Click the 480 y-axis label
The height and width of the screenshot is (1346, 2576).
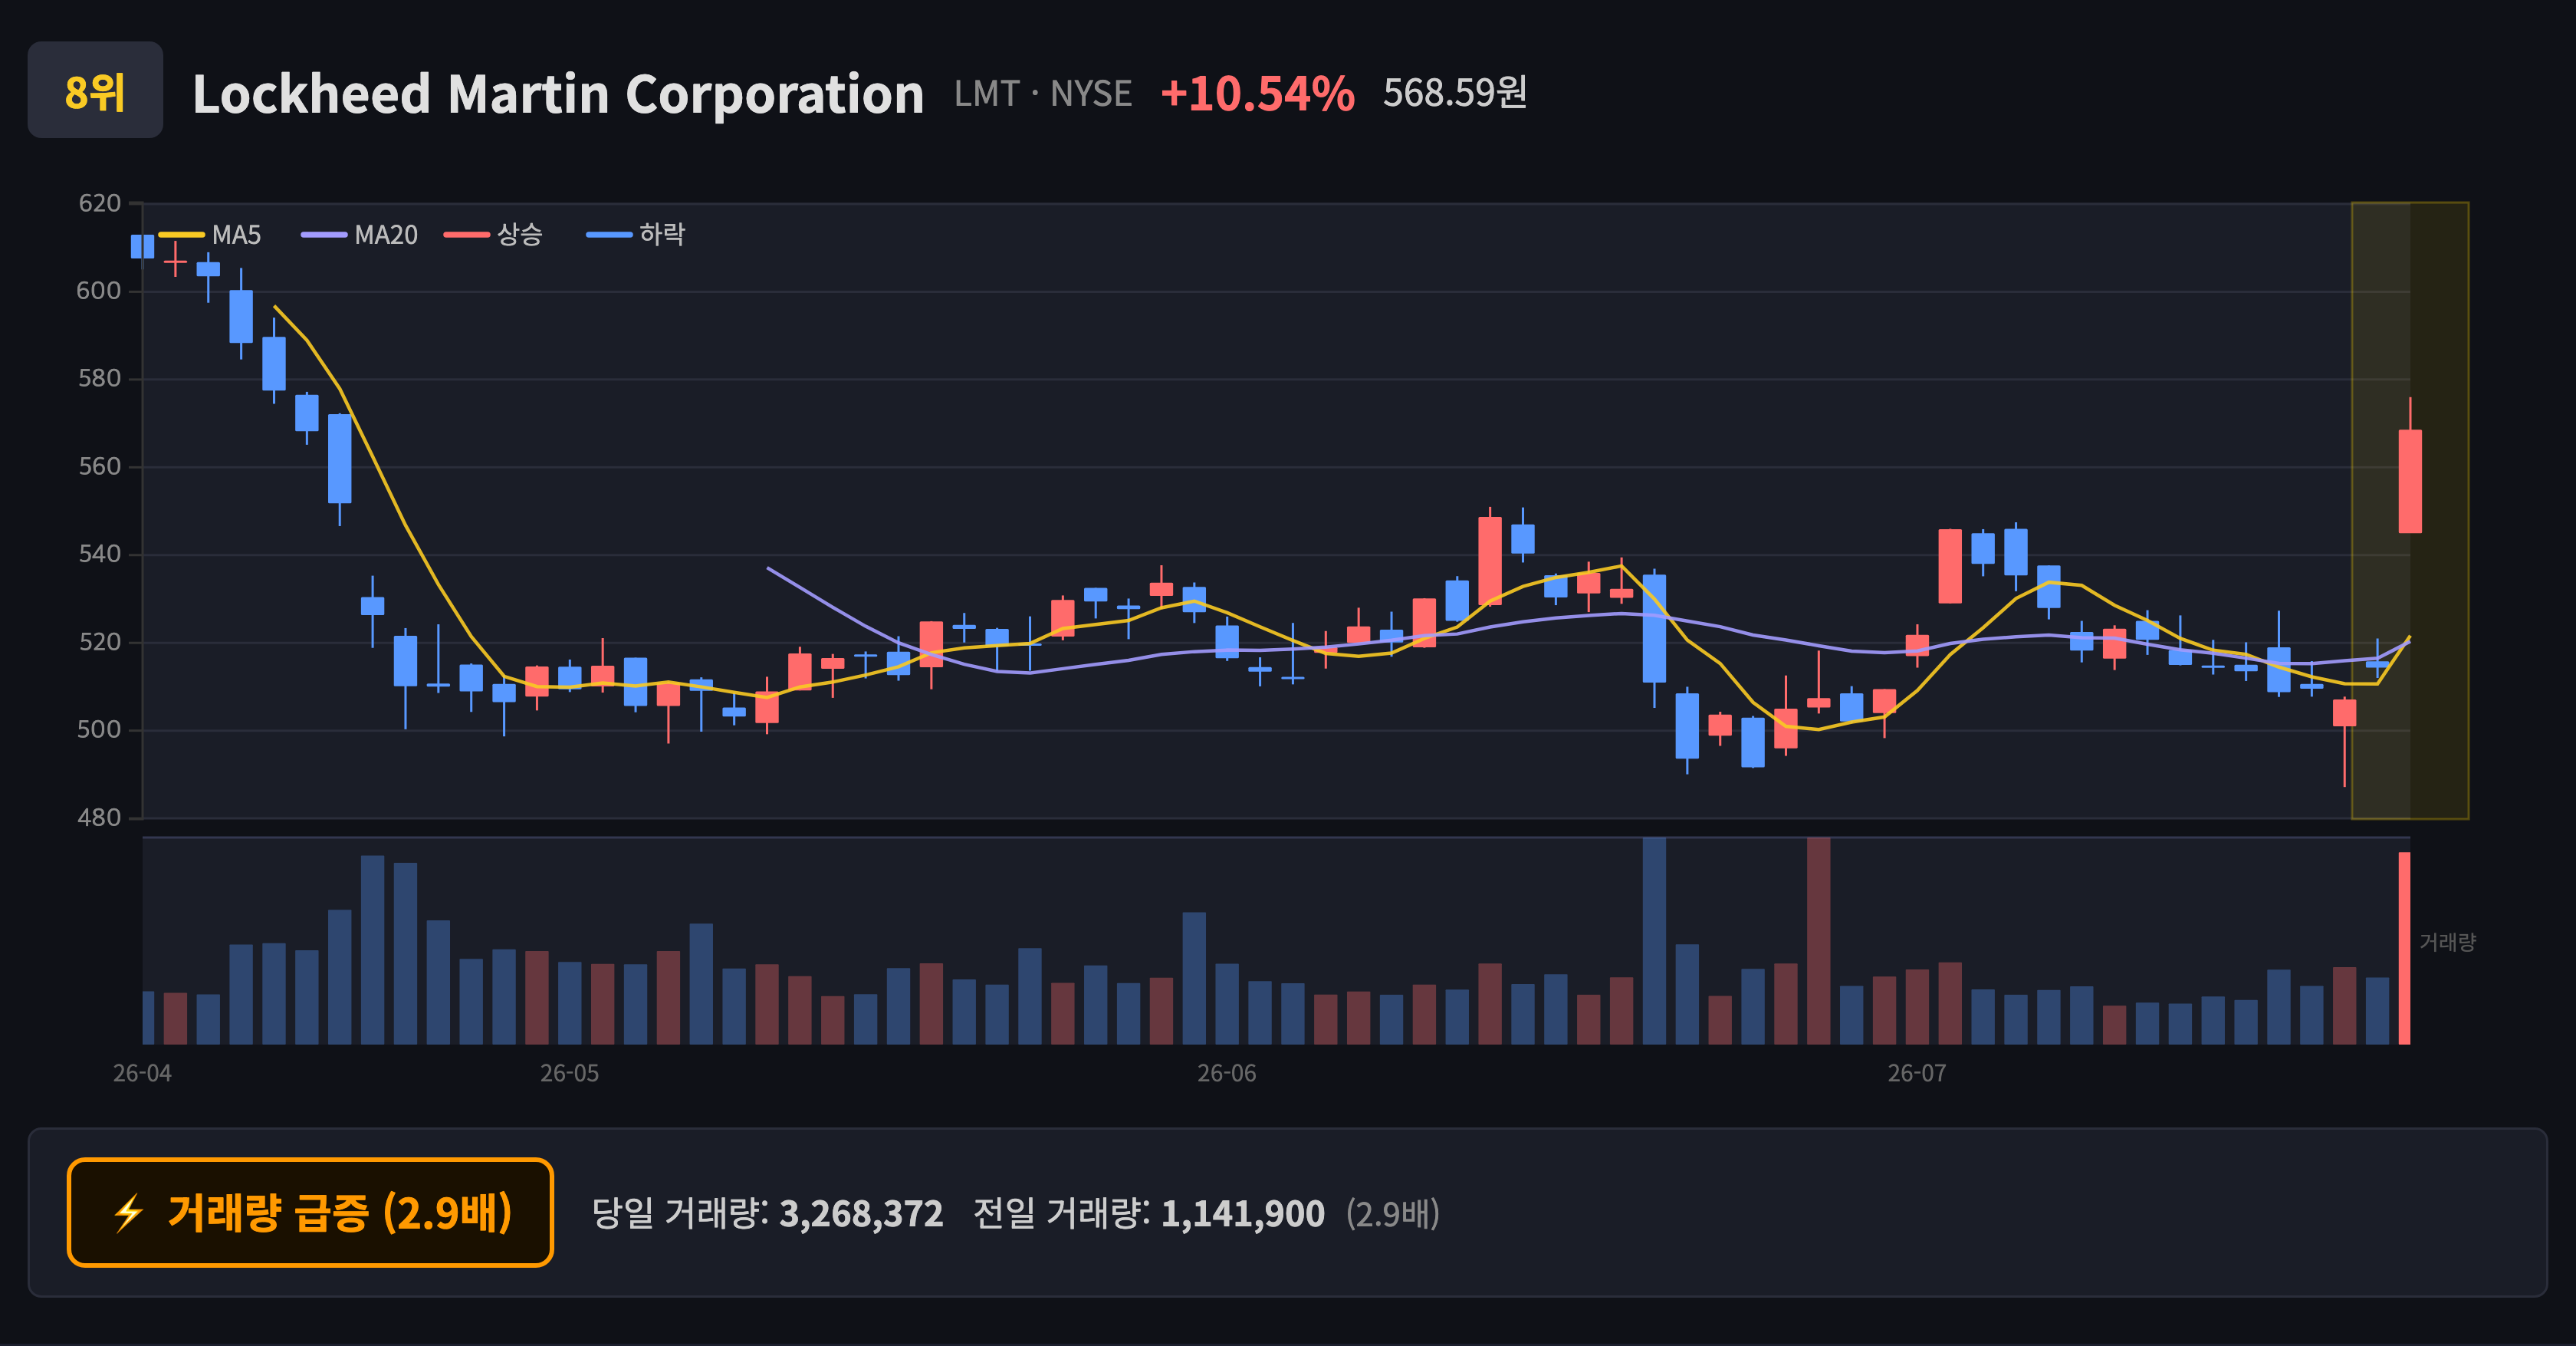[x=99, y=818]
